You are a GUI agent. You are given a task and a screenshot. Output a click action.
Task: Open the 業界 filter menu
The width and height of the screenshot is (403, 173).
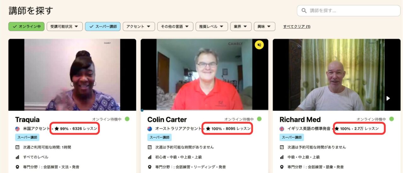coord(241,26)
